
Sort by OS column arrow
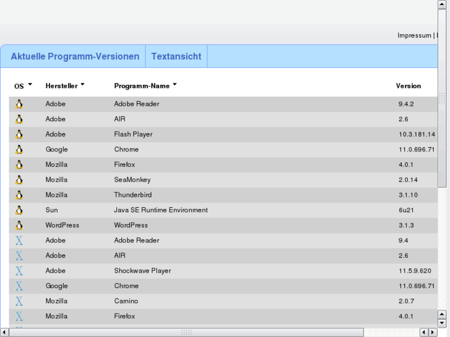coord(30,84)
